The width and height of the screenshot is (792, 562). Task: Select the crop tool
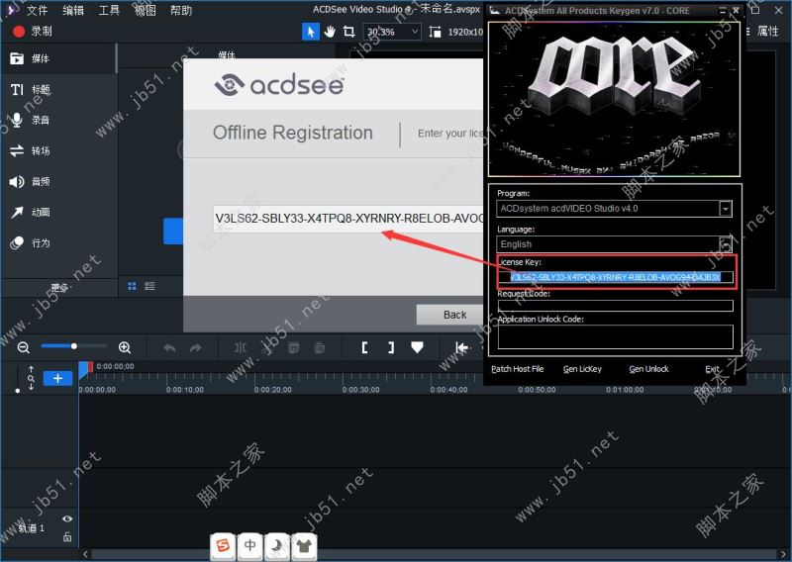coord(349,32)
